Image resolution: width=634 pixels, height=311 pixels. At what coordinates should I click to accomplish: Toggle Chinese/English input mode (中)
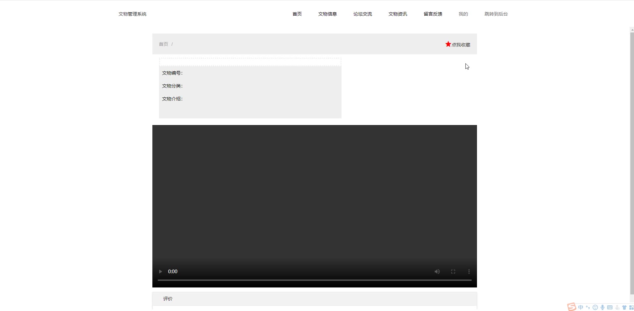(x=581, y=307)
